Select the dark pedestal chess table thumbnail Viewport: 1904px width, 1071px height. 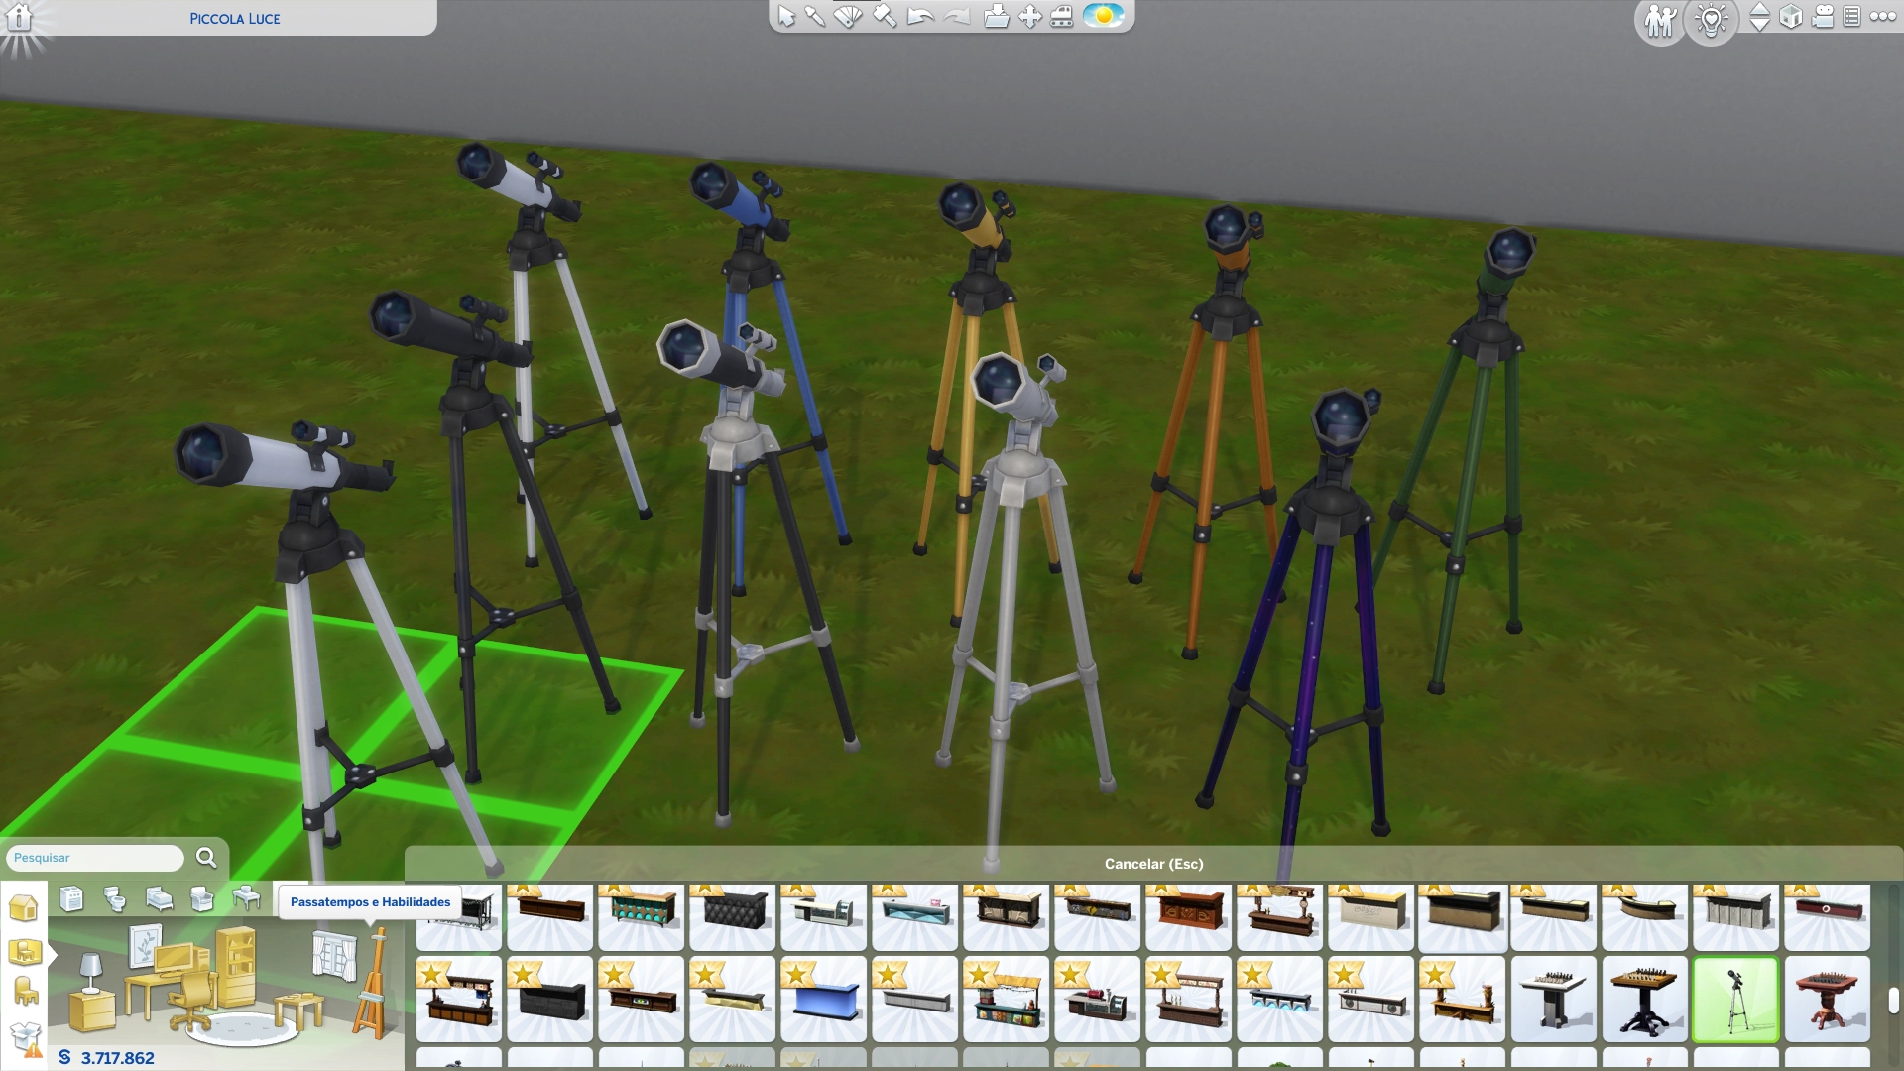(1644, 1000)
